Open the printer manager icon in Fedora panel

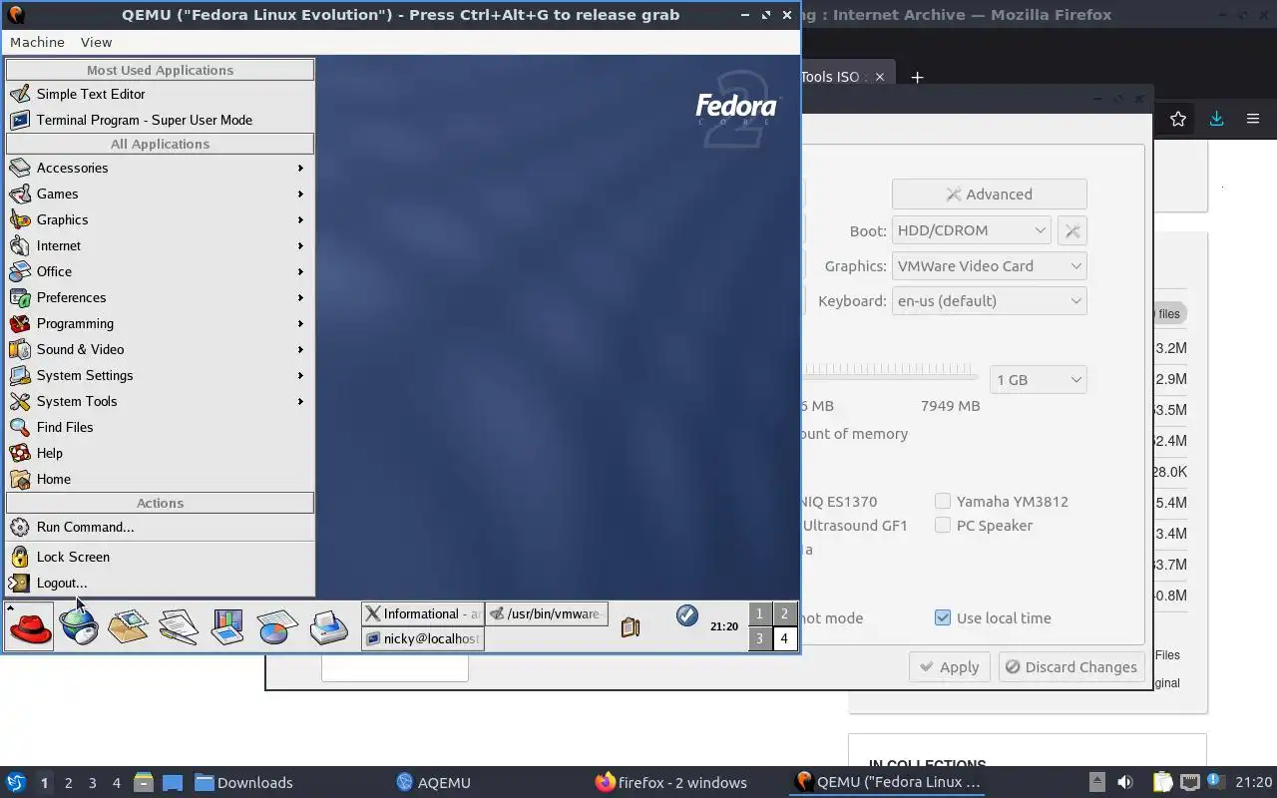point(328,627)
